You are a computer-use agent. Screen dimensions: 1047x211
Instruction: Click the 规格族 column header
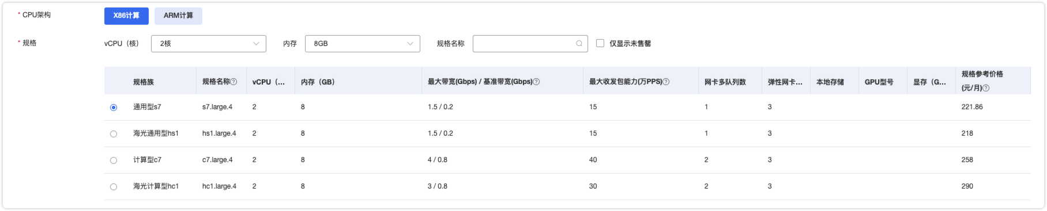click(x=144, y=82)
